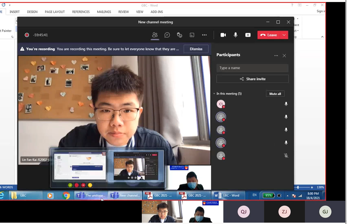
Task: Expand the Leave button dropdown arrow
Action: [x=284, y=35]
